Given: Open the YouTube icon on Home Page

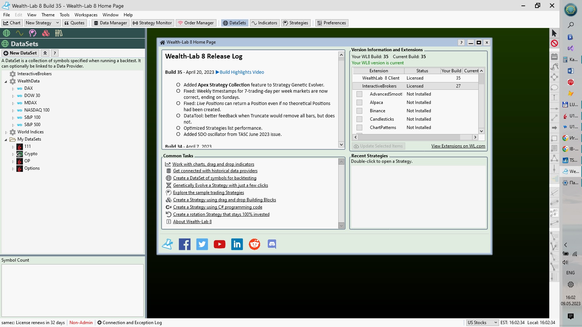Looking at the screenshot, I should click(220, 244).
